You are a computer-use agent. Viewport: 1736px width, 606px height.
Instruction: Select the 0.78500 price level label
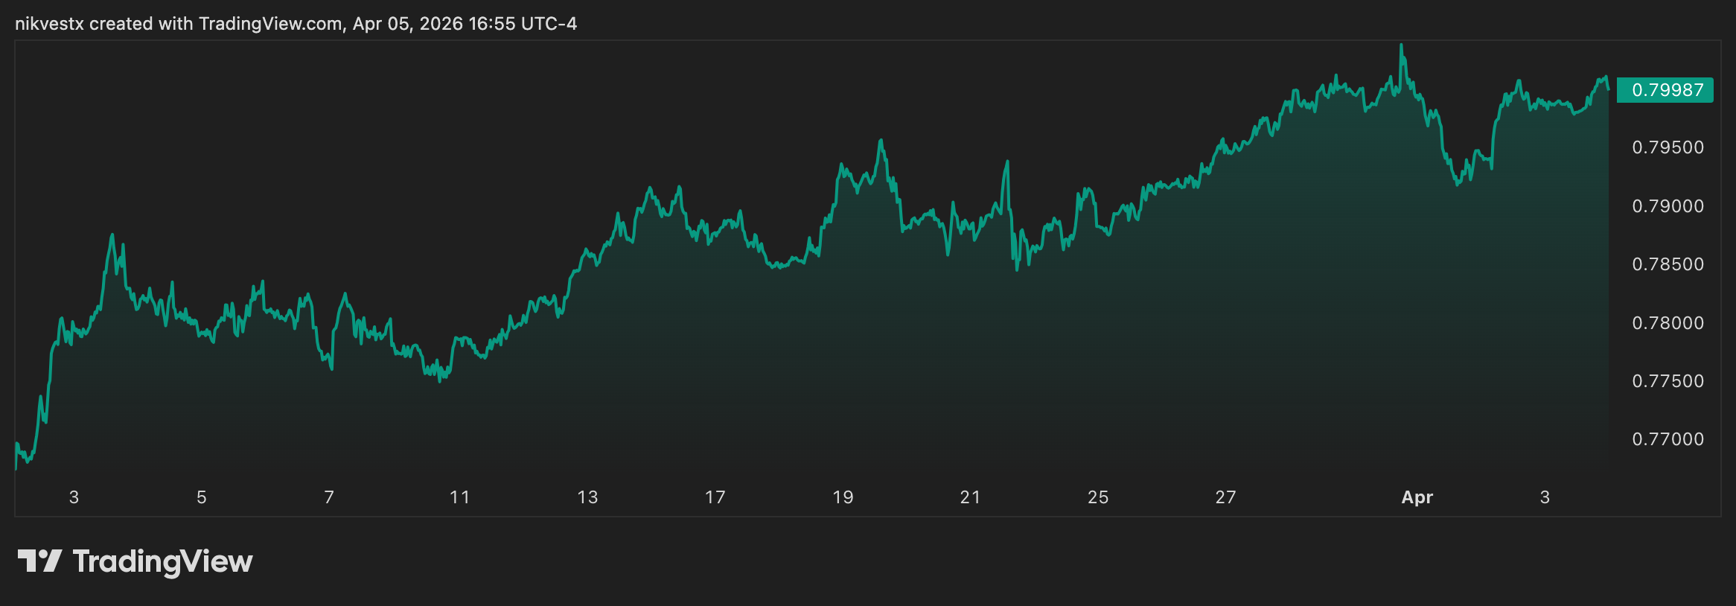click(1668, 264)
